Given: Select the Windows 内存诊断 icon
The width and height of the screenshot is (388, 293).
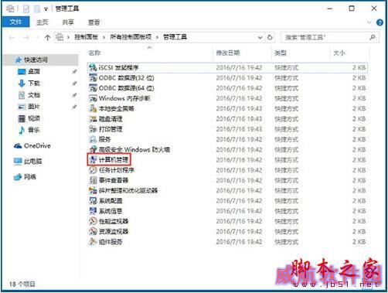Looking at the screenshot, I should point(93,98).
